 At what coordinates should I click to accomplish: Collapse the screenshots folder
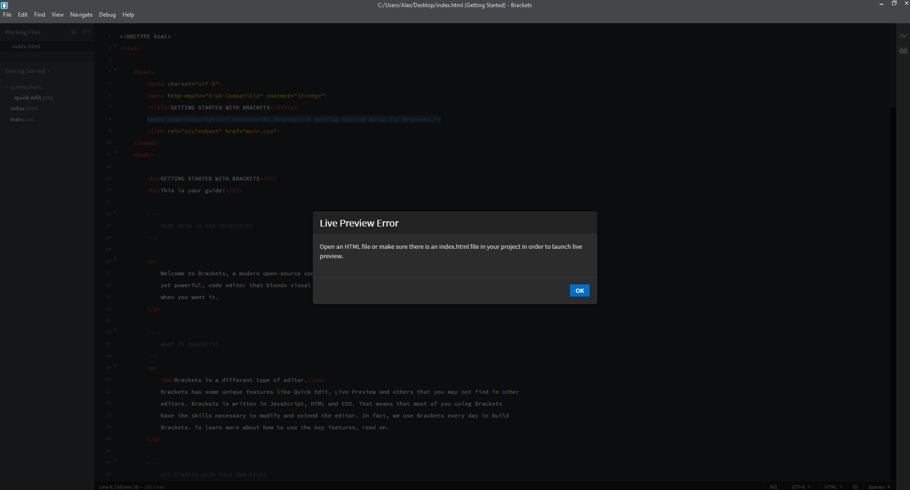point(6,87)
